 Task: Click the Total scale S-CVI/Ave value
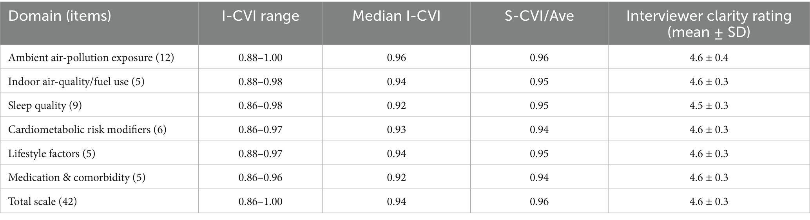coord(539,201)
